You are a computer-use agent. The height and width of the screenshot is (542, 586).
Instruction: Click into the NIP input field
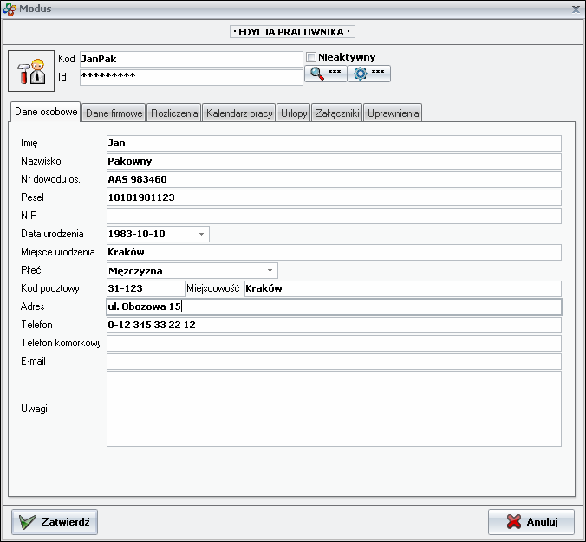pos(334,216)
